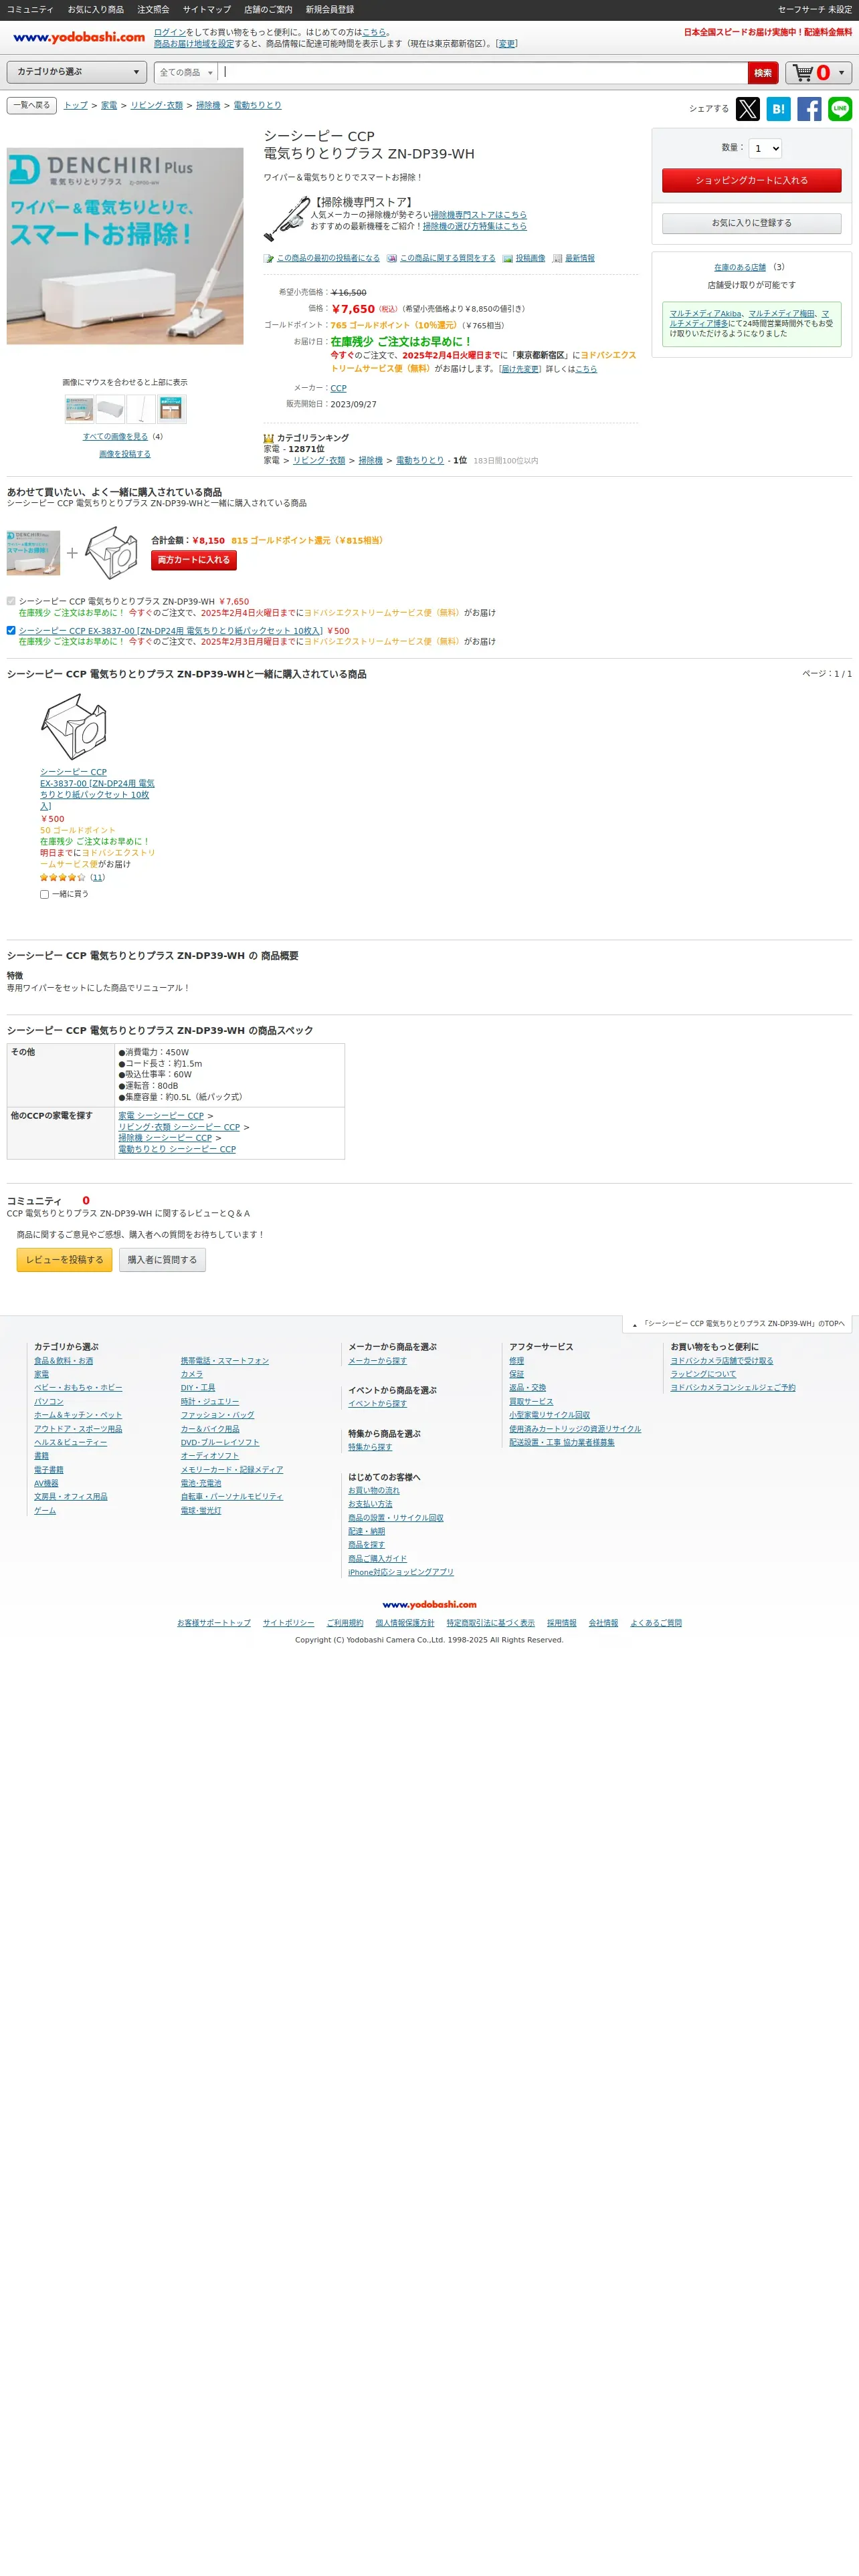Viewport: 859px width, 2576px height.
Task: Open the 全ての商品 search category dropdown
Action: [186, 72]
